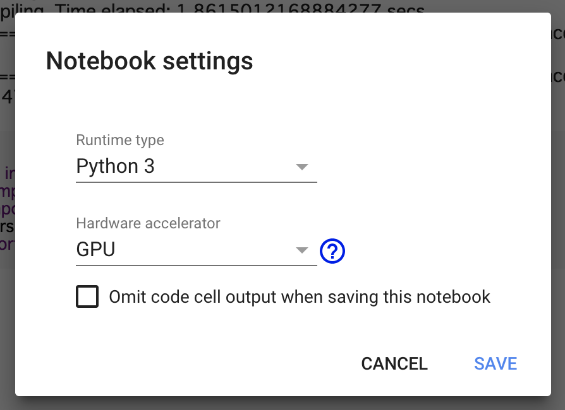Enable the Omit code cell output checkbox
The image size is (565, 410).
(87, 296)
